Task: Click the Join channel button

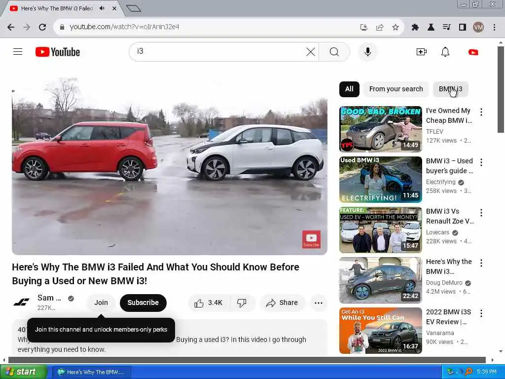Action: point(101,303)
